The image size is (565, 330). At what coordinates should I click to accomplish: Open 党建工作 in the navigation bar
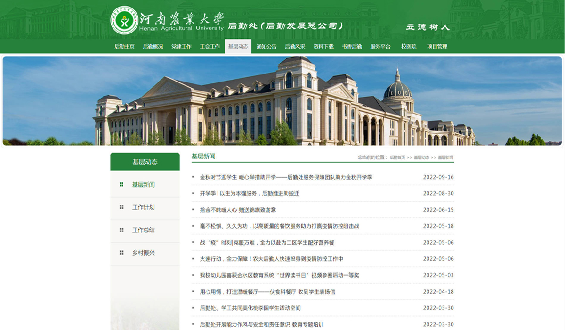[181, 46]
